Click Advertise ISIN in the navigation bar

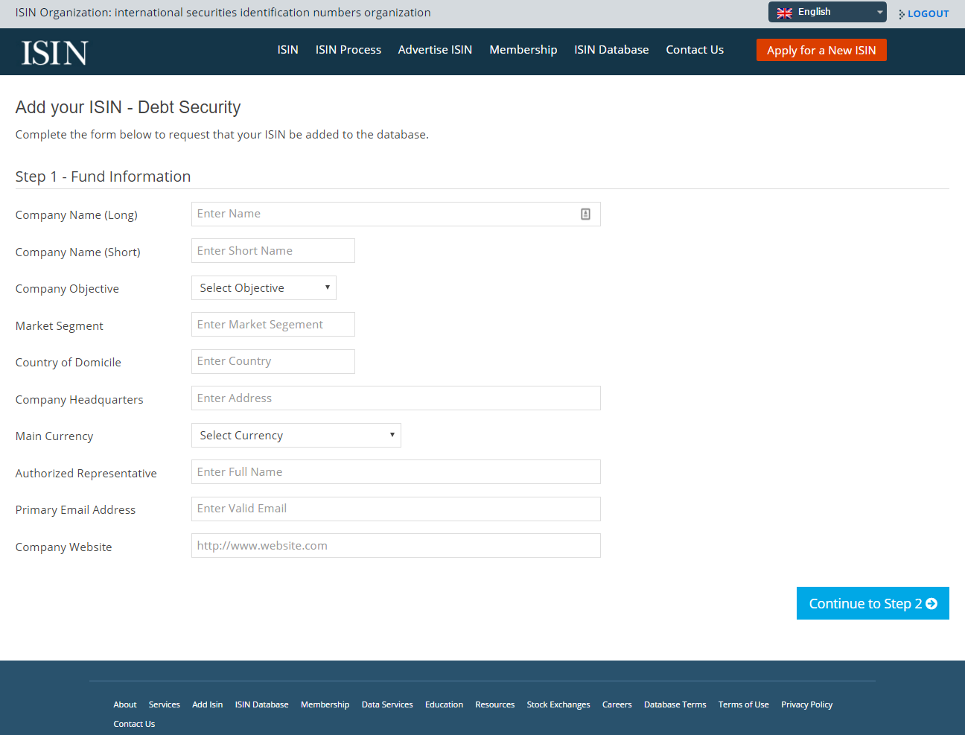(435, 50)
